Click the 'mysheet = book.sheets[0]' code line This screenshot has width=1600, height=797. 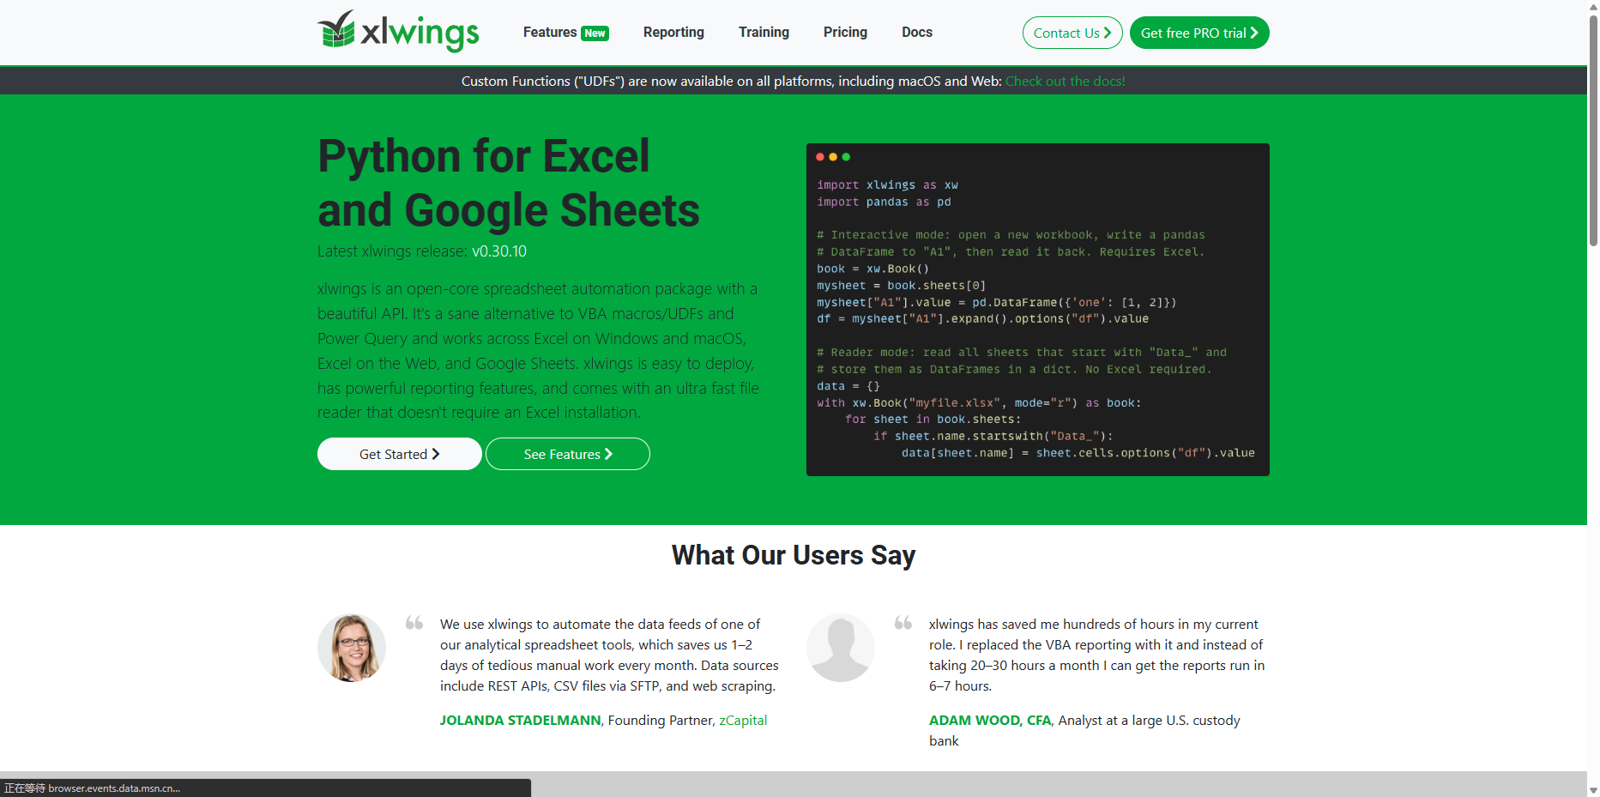(x=901, y=286)
